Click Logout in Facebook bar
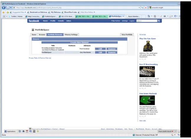Screen dimensions: 191x139 point(132,21)
